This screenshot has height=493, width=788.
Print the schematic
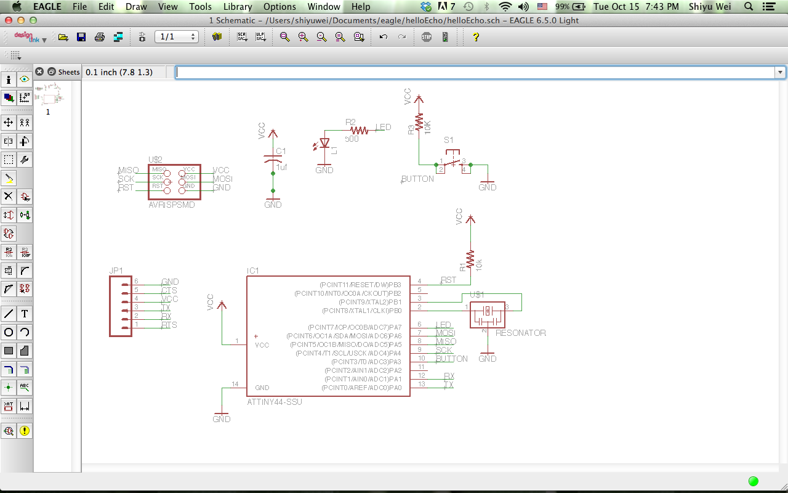100,37
